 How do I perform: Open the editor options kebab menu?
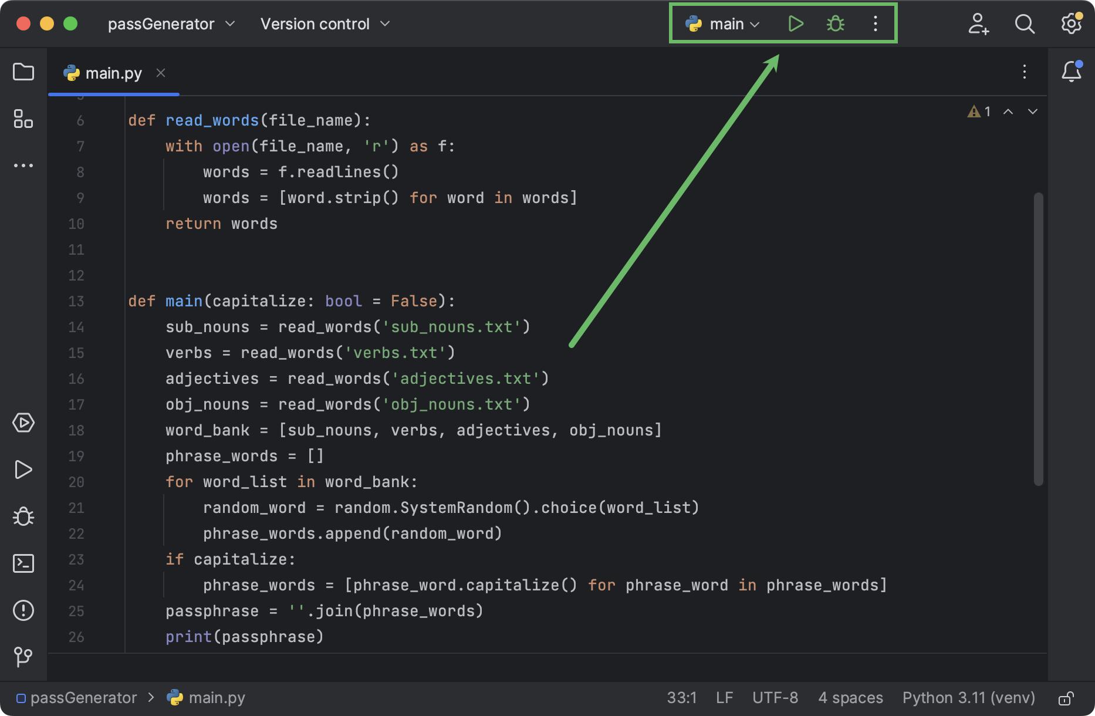1025,72
